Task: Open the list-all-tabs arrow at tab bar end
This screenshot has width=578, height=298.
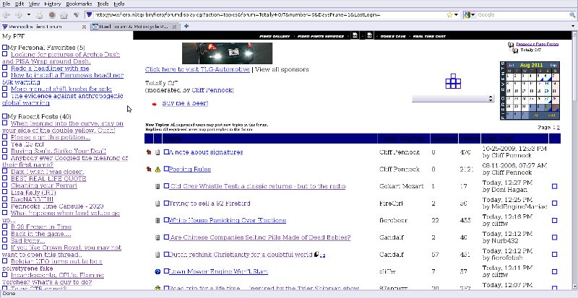Action: coord(573,27)
